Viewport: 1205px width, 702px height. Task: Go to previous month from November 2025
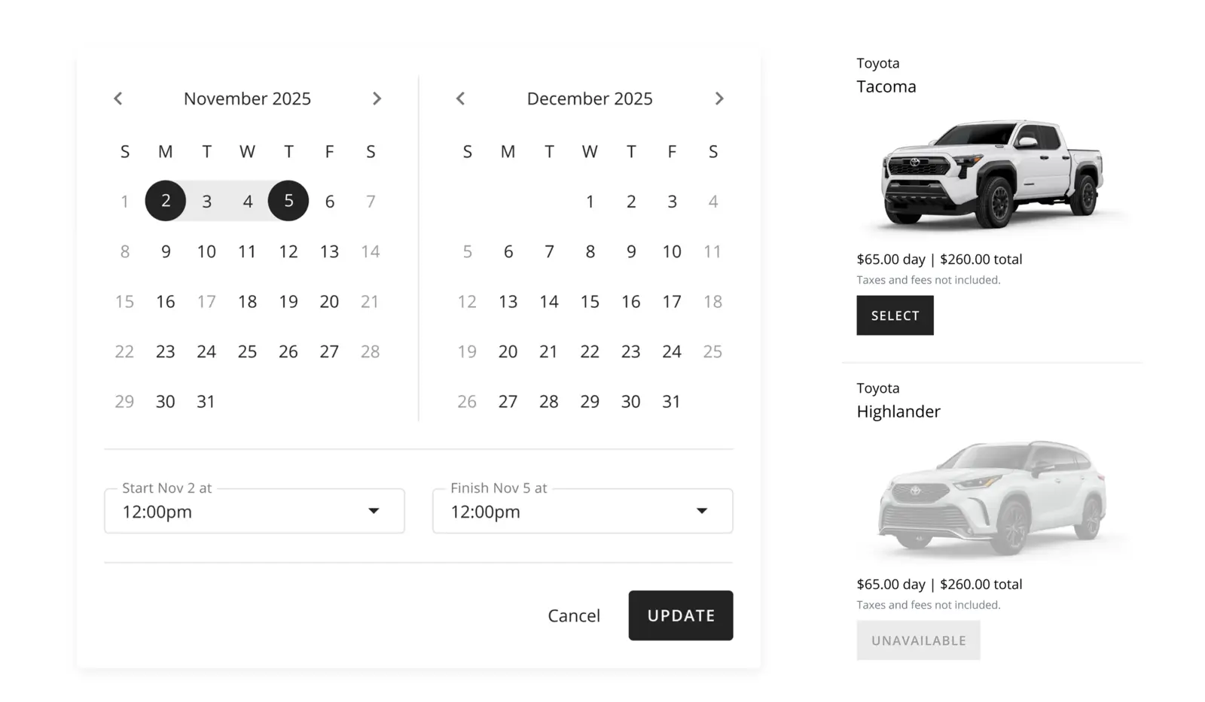pos(118,99)
